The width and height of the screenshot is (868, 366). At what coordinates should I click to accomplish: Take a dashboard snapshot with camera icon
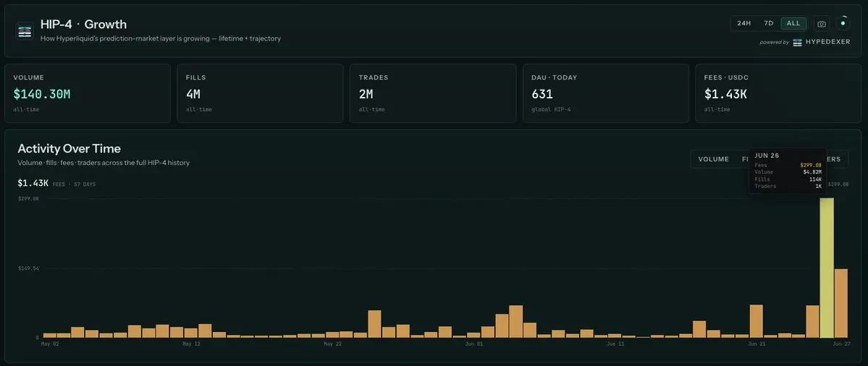pyautogui.click(x=822, y=24)
